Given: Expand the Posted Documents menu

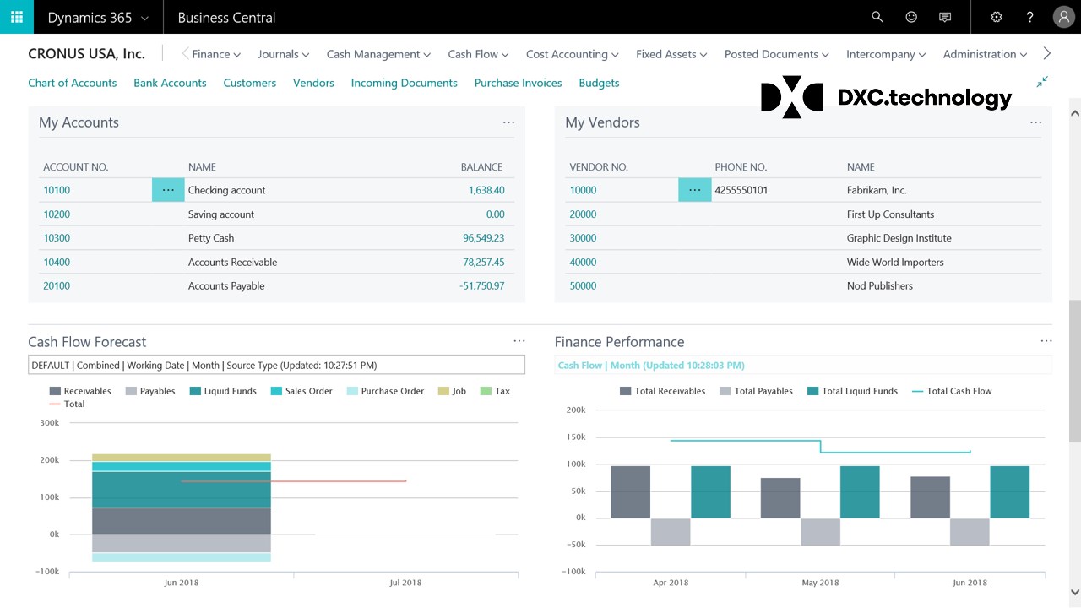Looking at the screenshot, I should click(x=777, y=54).
